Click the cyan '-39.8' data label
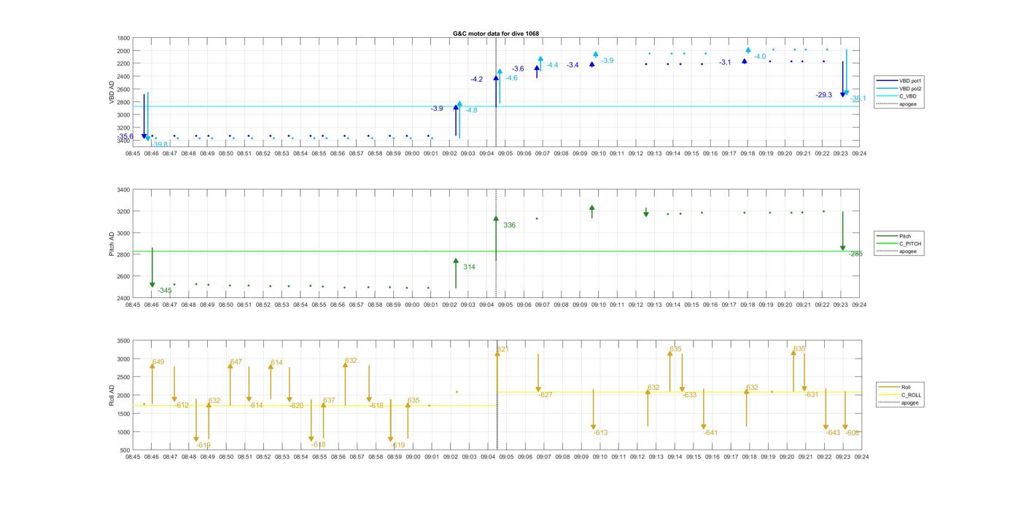Image resolution: width=1021 pixels, height=505 pixels. tap(160, 144)
